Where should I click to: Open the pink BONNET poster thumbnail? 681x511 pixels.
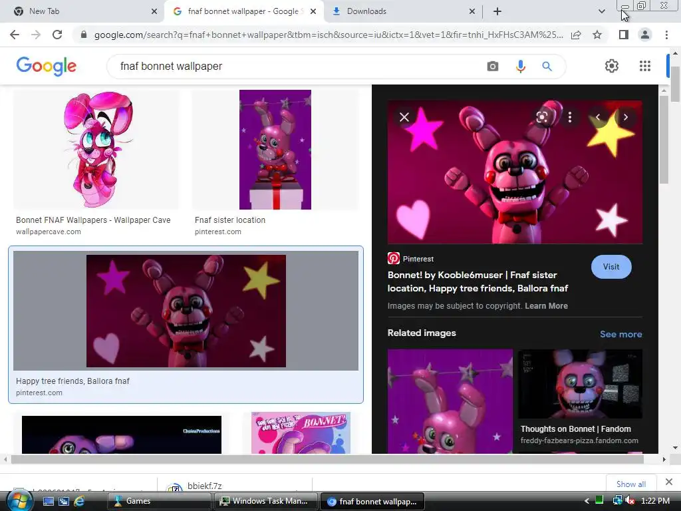click(301, 432)
